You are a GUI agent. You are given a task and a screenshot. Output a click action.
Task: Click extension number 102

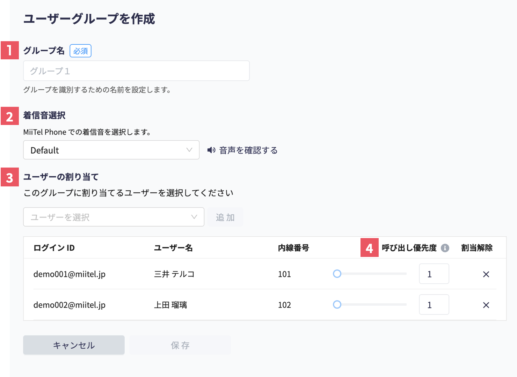point(284,305)
